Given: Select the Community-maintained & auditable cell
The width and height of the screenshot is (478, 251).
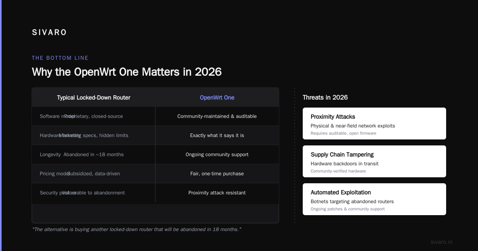Looking at the screenshot, I should 217,116.
